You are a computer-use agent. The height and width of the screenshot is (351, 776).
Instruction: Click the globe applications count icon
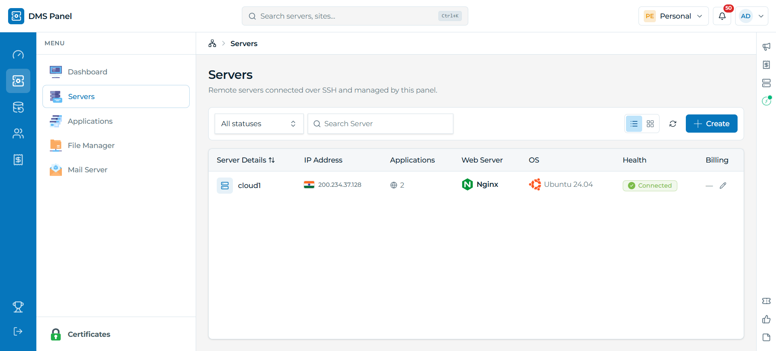[394, 185]
